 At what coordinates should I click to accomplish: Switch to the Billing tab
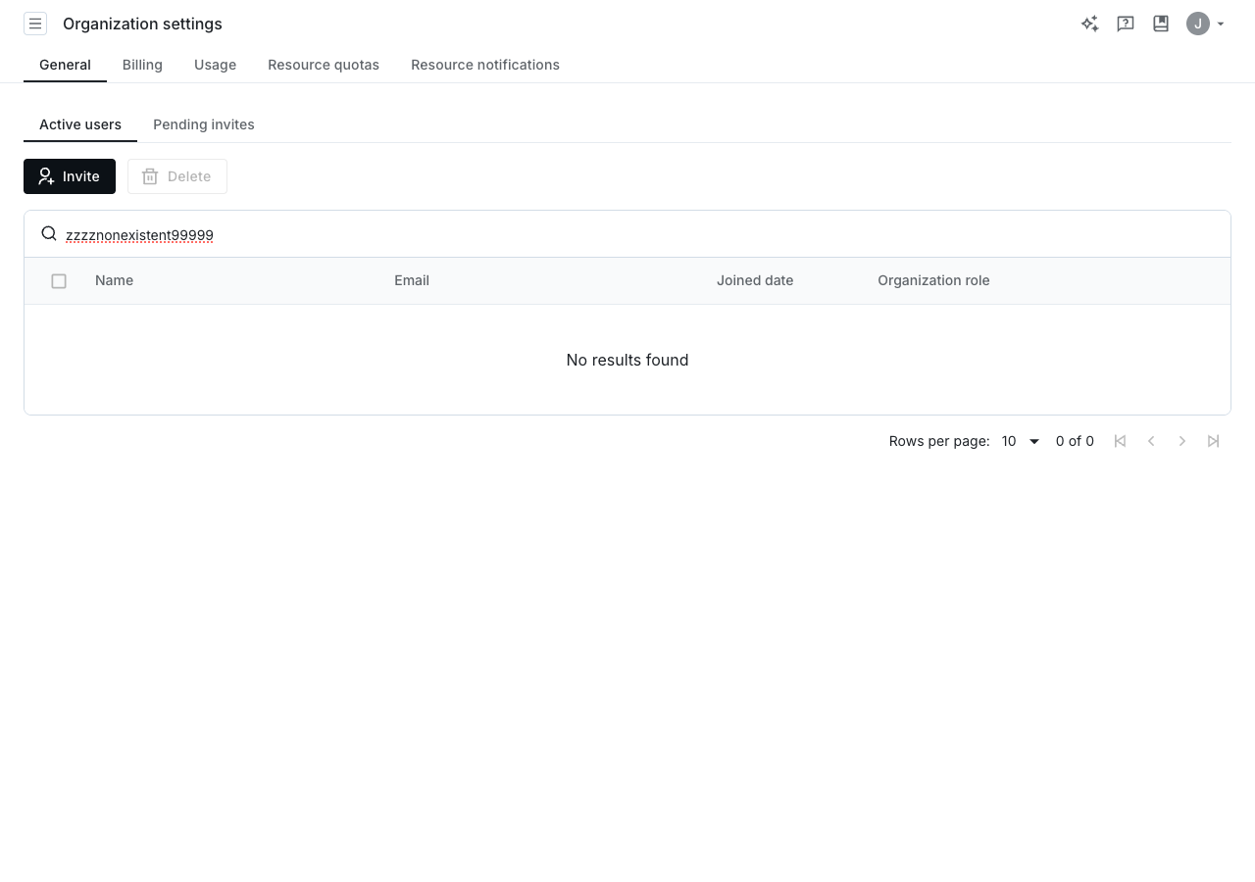tap(142, 65)
